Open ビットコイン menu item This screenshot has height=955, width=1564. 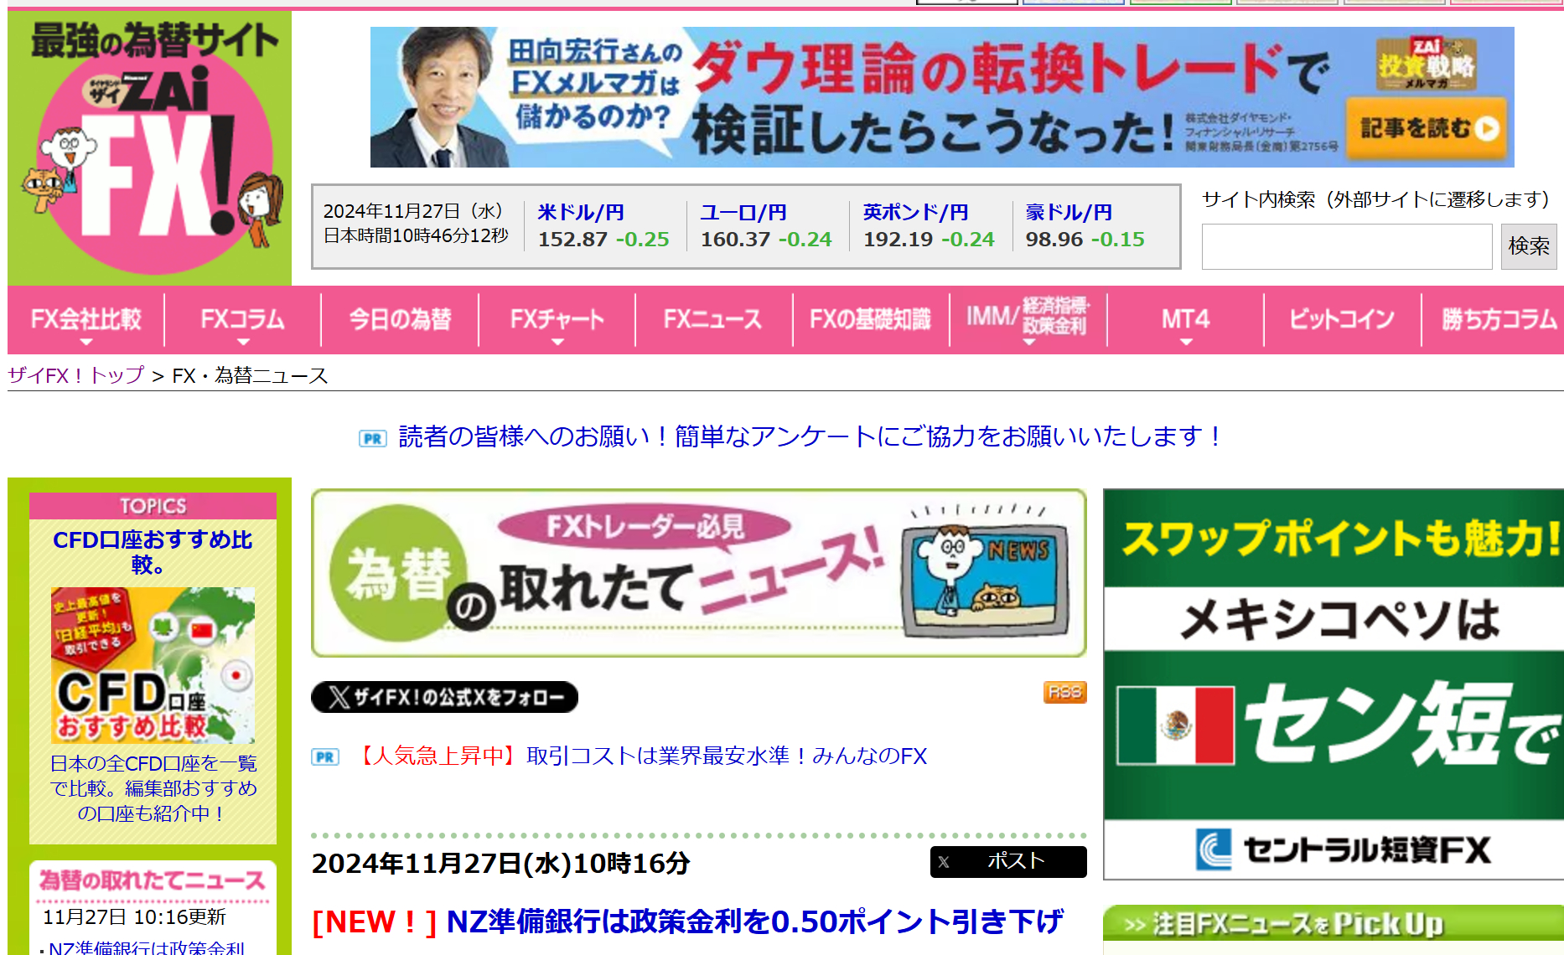coord(1342,320)
